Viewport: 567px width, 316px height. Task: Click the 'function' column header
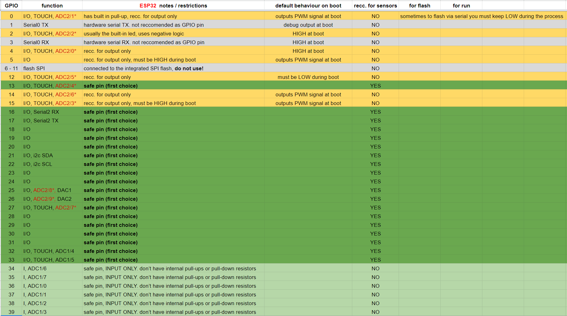point(52,6)
